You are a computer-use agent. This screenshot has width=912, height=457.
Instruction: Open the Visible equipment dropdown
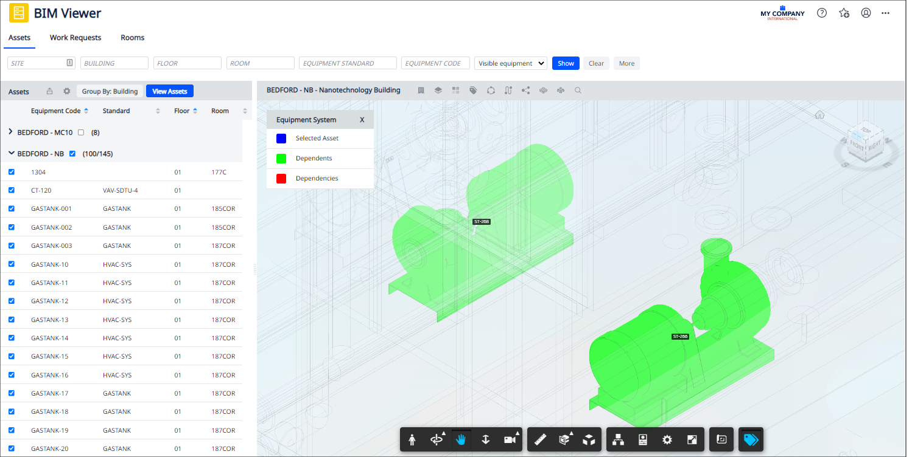510,63
